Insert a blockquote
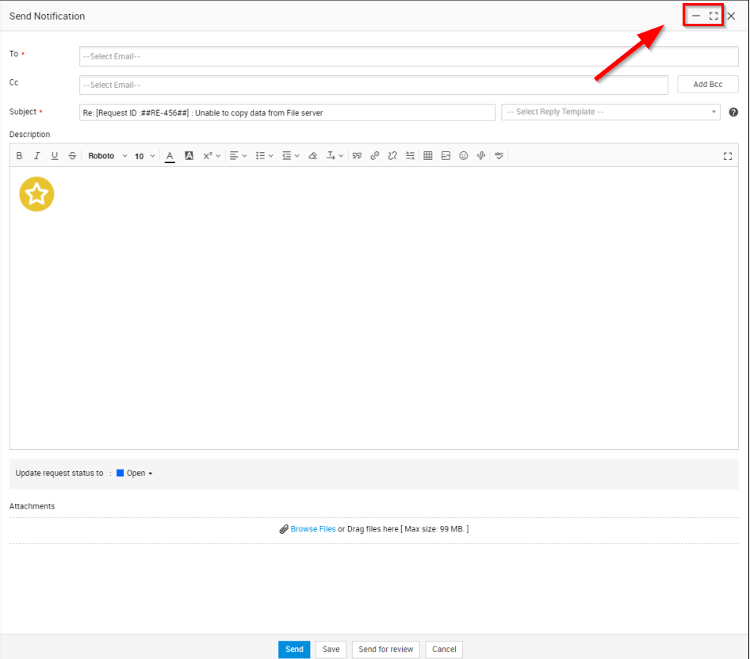This screenshot has height=659, width=750. [357, 155]
